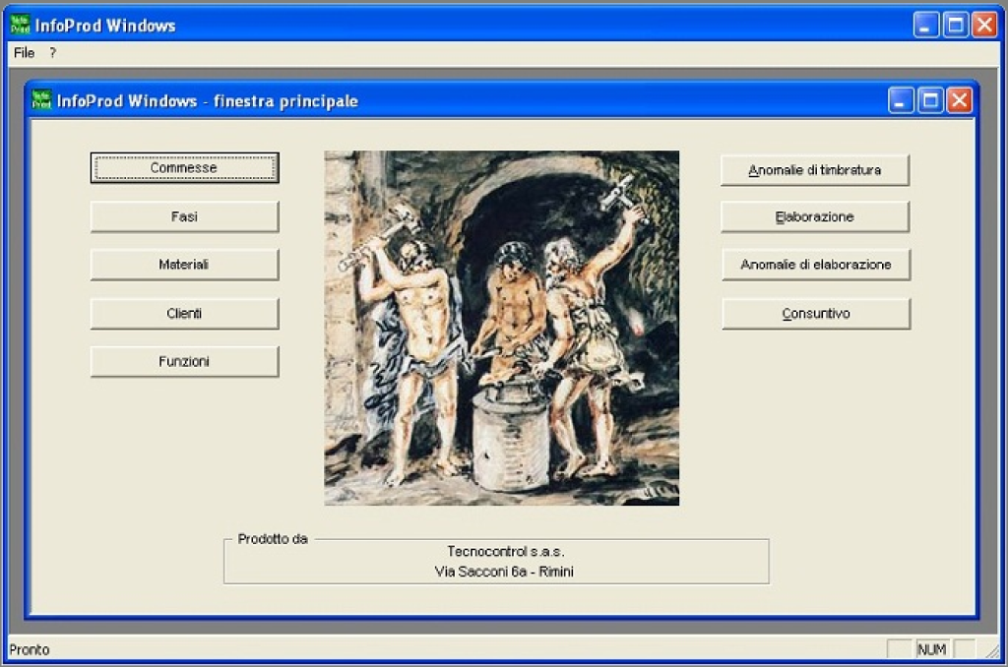Maximize the finestra principale inner window
The height and width of the screenshot is (667, 1008).
click(930, 100)
